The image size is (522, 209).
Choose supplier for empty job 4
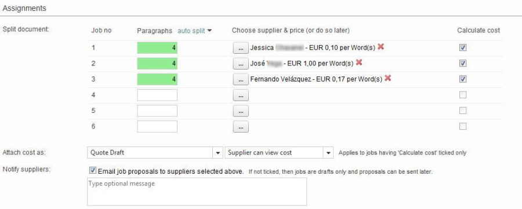tap(241, 95)
